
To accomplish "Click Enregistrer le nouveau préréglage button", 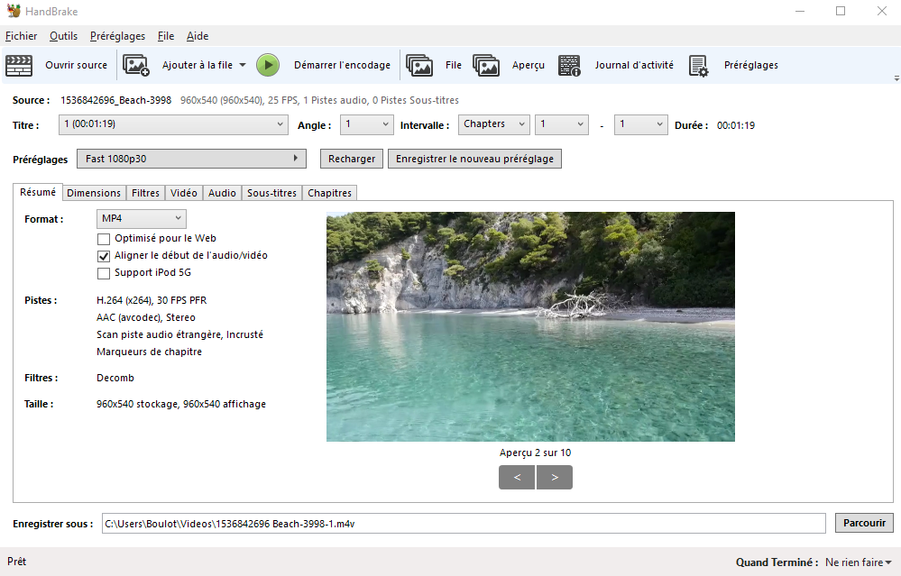I will click(x=475, y=159).
